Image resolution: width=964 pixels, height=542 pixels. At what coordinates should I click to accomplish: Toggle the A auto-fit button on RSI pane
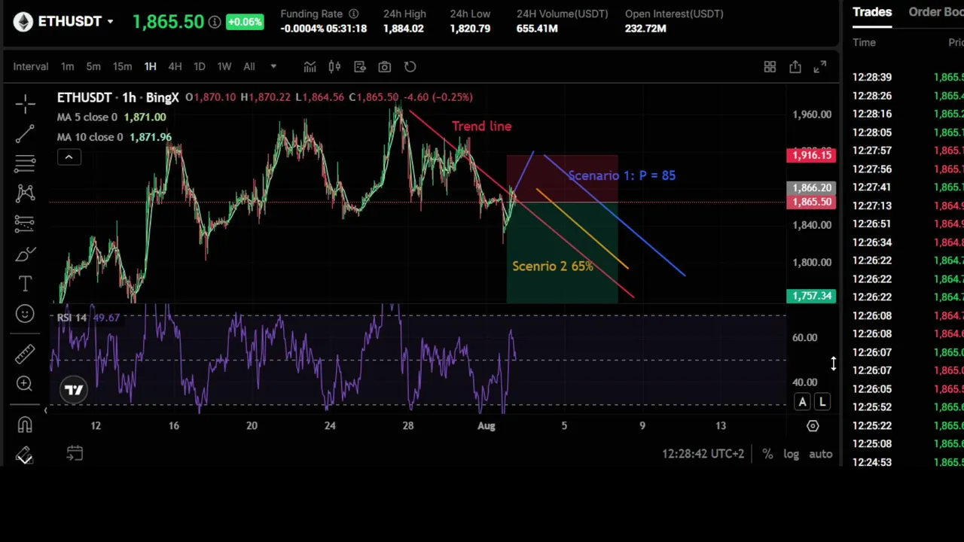click(802, 402)
